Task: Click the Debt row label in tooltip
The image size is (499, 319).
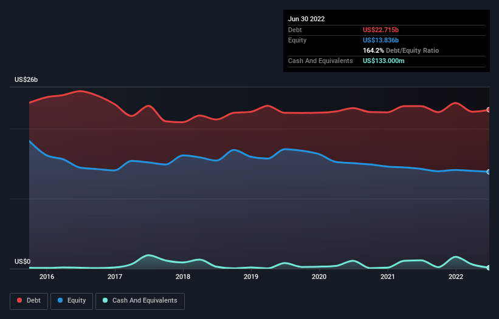Action: click(295, 30)
